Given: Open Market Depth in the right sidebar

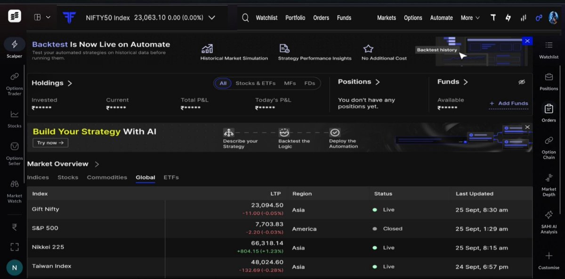Looking at the screenshot, I should click(549, 184).
